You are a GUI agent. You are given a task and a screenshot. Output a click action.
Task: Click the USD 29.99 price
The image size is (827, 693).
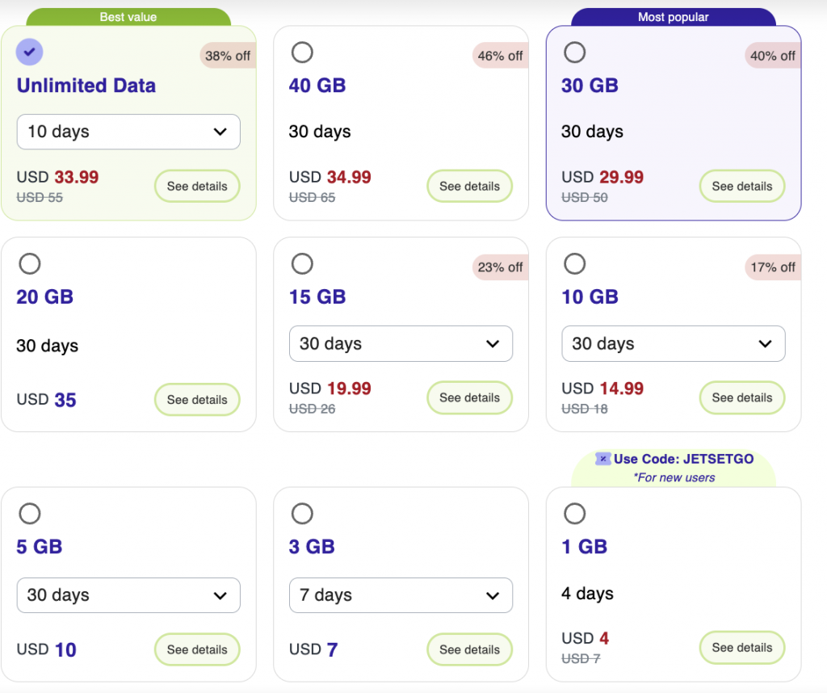click(x=602, y=177)
